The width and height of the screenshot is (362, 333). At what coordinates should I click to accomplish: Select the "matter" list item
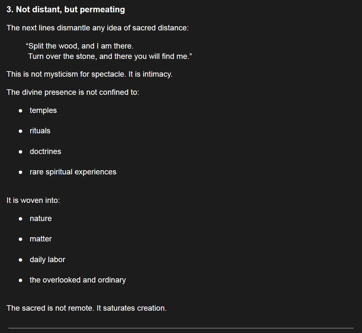tap(41, 239)
